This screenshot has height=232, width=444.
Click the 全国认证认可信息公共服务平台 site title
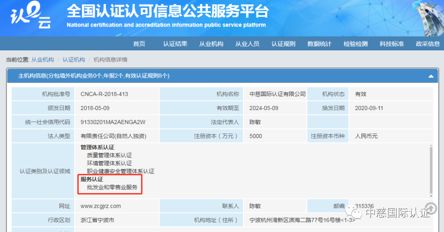(168, 11)
